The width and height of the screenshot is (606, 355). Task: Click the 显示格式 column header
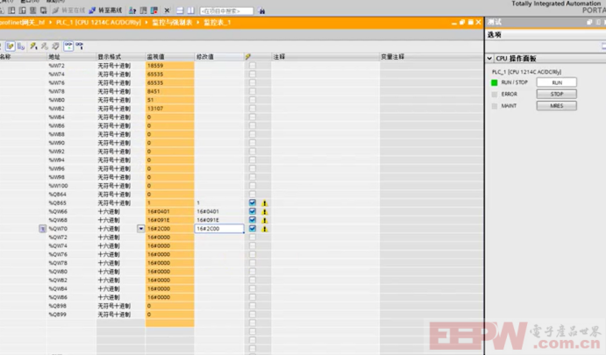[x=121, y=57]
